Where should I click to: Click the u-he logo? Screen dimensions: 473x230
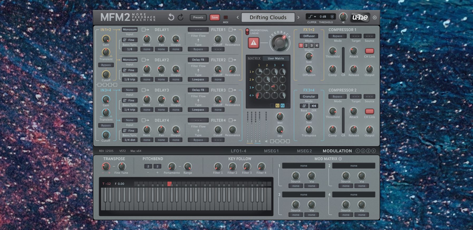(360, 17)
